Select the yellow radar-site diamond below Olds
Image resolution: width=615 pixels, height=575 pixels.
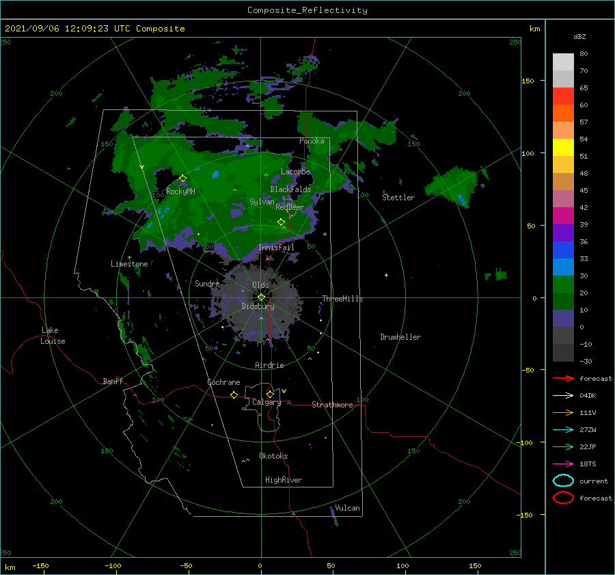tap(261, 297)
